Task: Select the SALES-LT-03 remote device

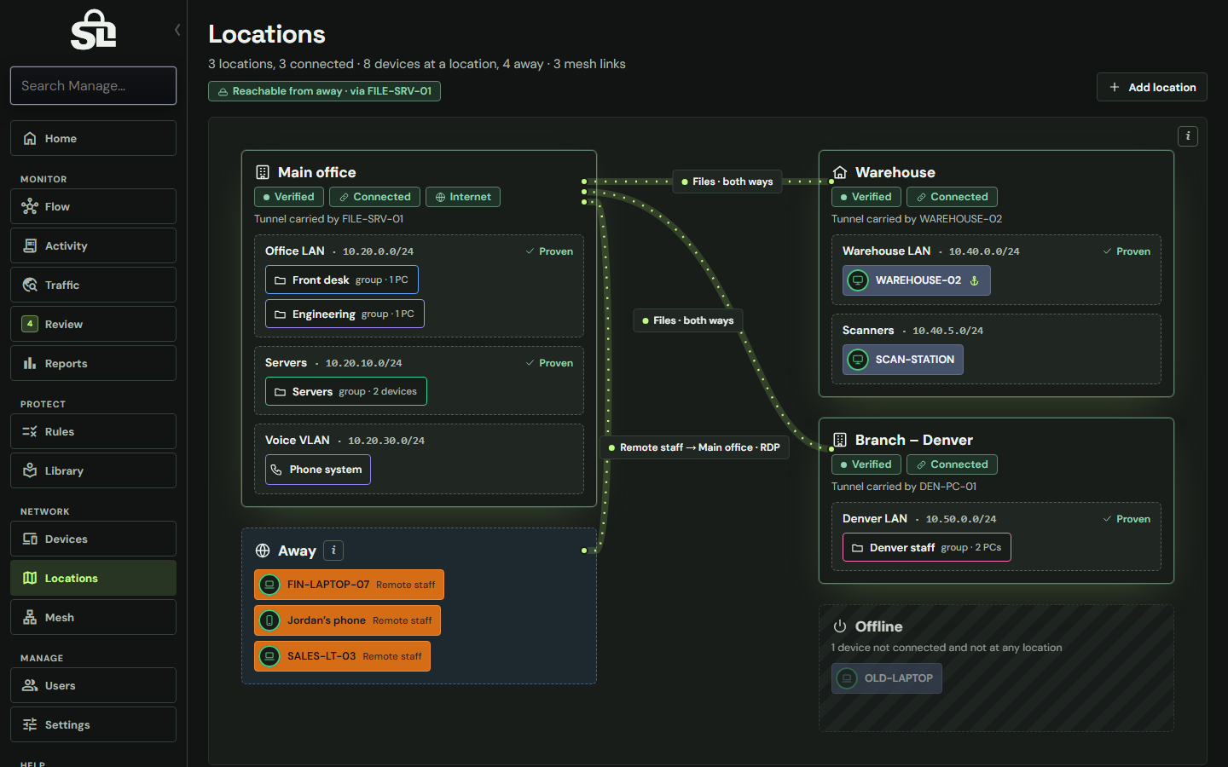Action: (x=343, y=656)
